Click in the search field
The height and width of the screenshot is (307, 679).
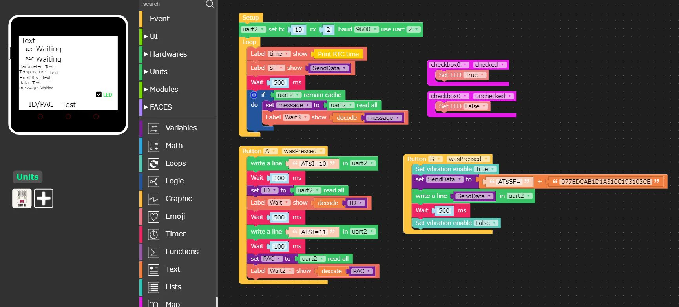pyautogui.click(x=173, y=4)
